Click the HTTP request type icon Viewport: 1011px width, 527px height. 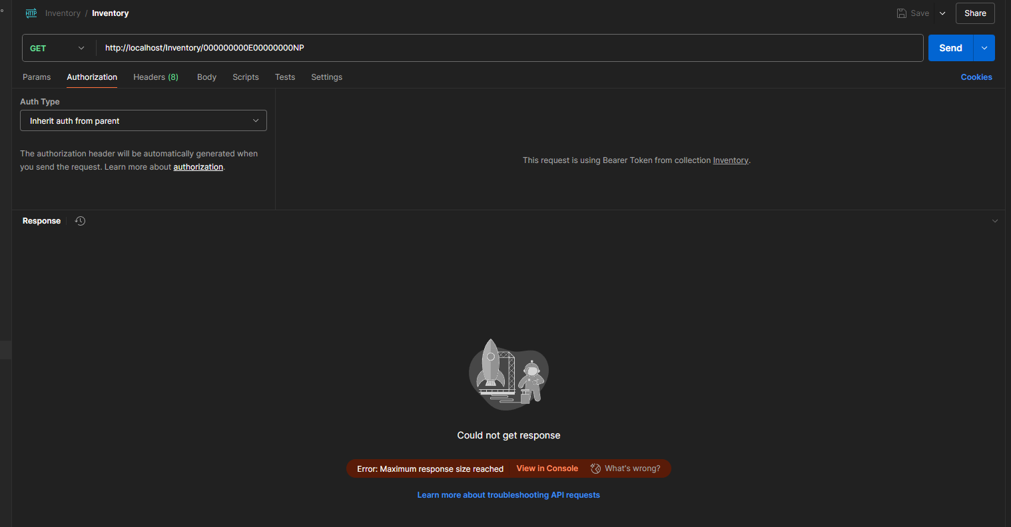click(31, 13)
